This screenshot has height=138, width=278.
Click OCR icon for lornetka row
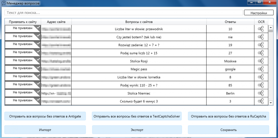point(261,77)
